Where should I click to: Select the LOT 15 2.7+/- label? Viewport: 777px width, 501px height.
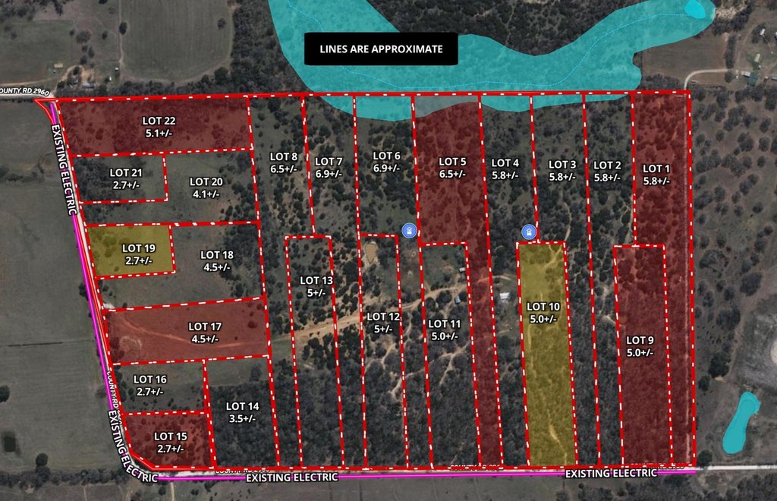[171, 442]
